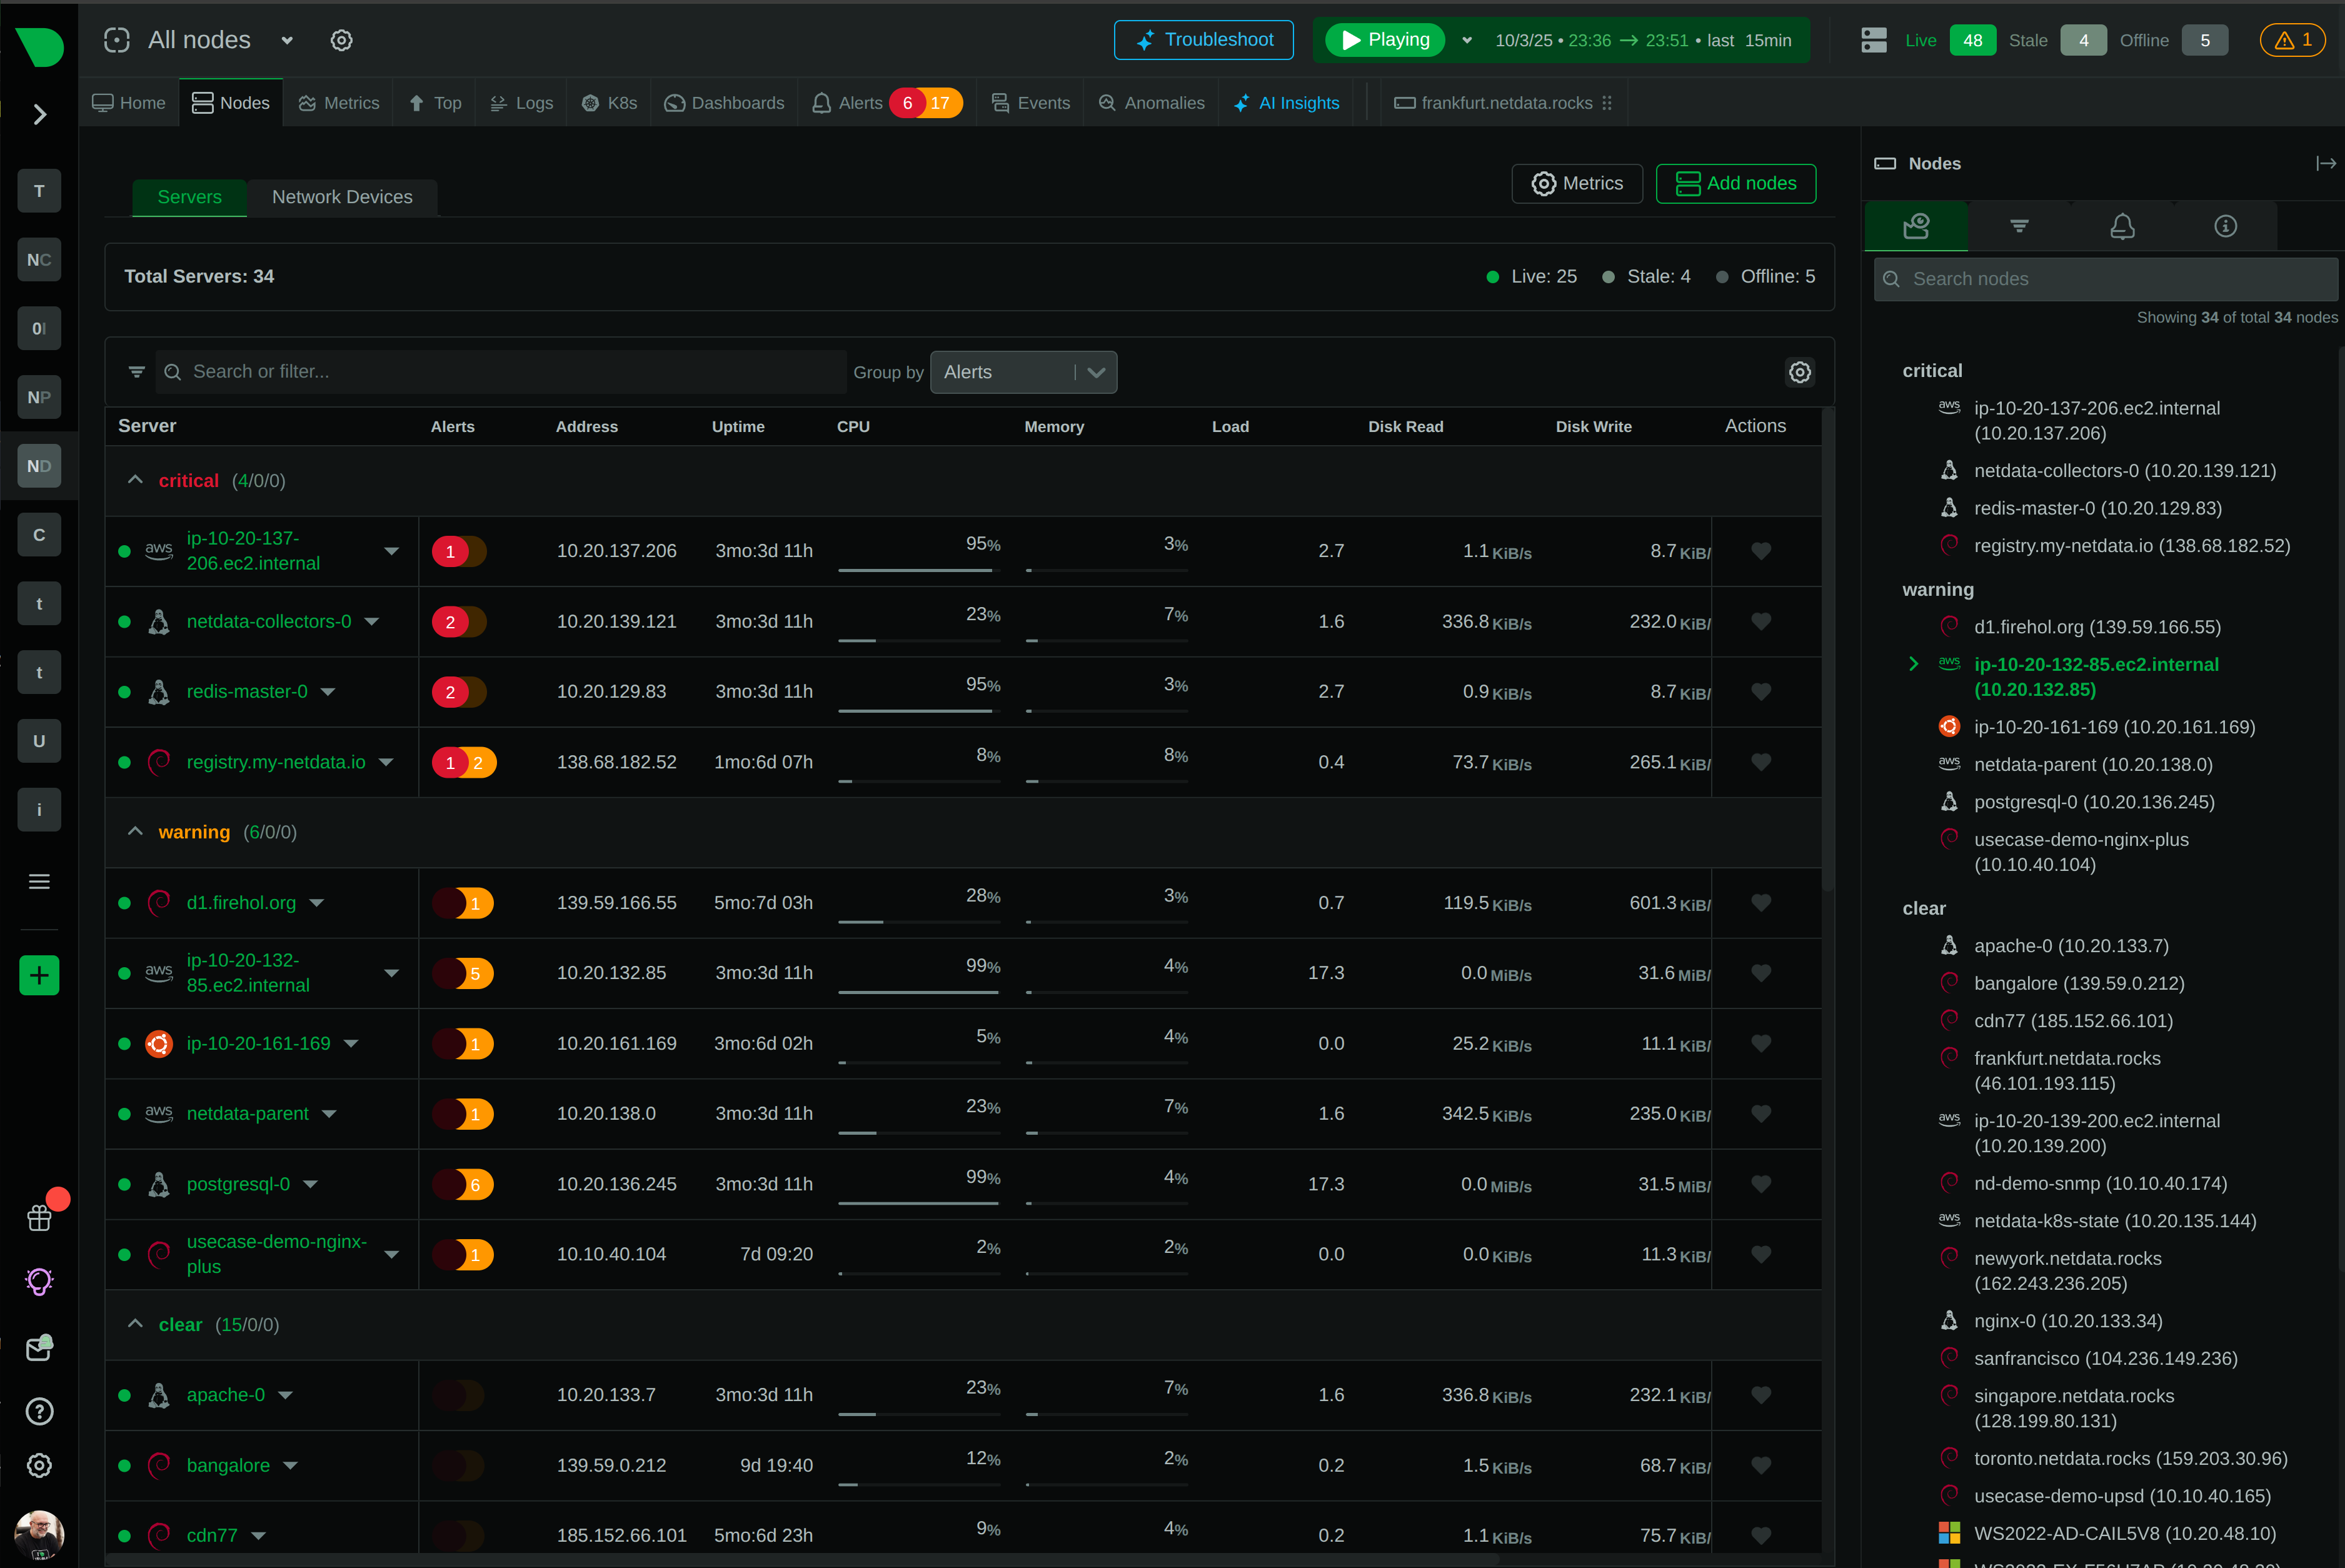Collapse the Nodes panel to the right

(x=2324, y=163)
